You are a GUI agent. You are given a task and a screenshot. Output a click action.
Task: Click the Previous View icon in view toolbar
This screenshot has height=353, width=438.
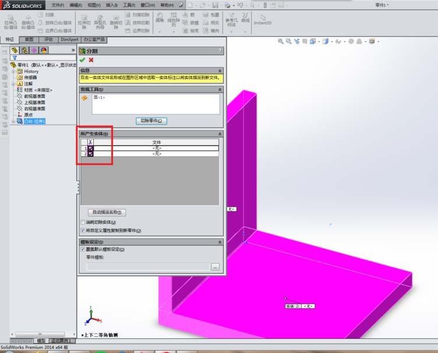click(296, 41)
